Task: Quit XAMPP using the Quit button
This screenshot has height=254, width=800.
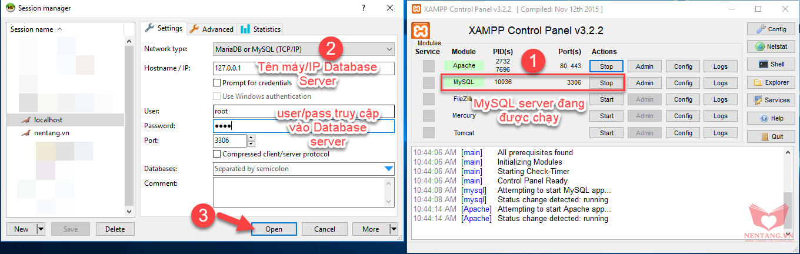Action: (x=771, y=136)
